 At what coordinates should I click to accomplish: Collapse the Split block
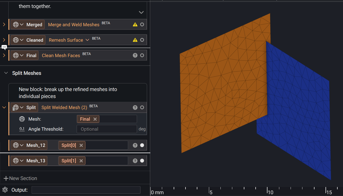click(4, 108)
